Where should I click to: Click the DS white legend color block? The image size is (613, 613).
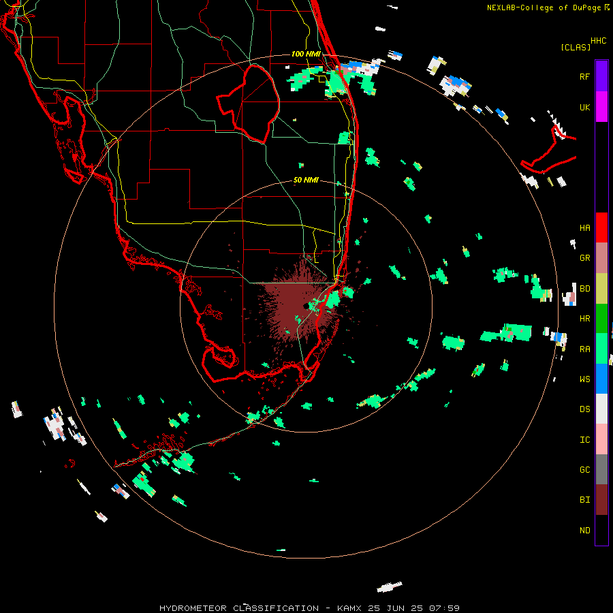[601, 409]
